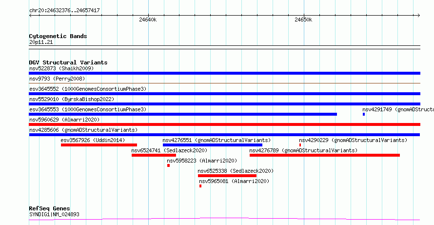Click the RefSeq Genes track heading

(x=50, y=208)
